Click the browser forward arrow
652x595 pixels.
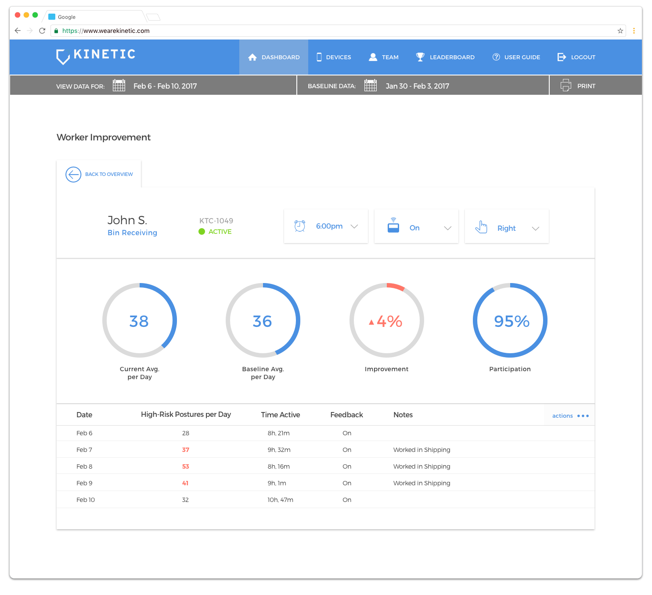30,31
